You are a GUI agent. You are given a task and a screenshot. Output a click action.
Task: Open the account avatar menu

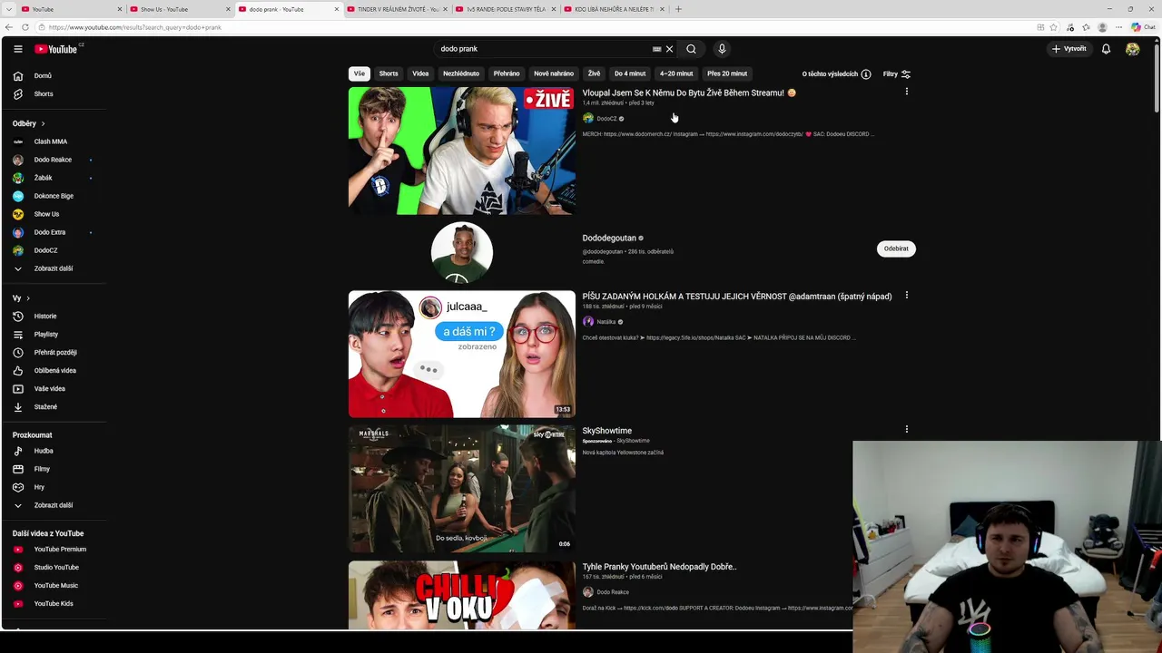point(1132,49)
